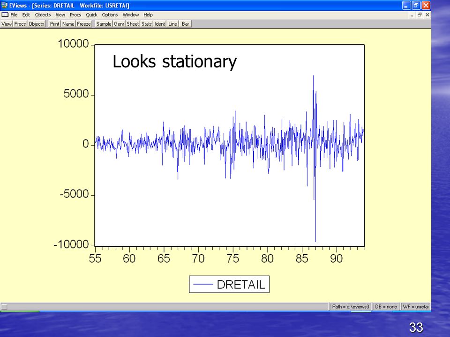Click the series window control icon in menu bar
This screenshot has height=337, width=450.
pyautogui.click(x=5, y=15)
